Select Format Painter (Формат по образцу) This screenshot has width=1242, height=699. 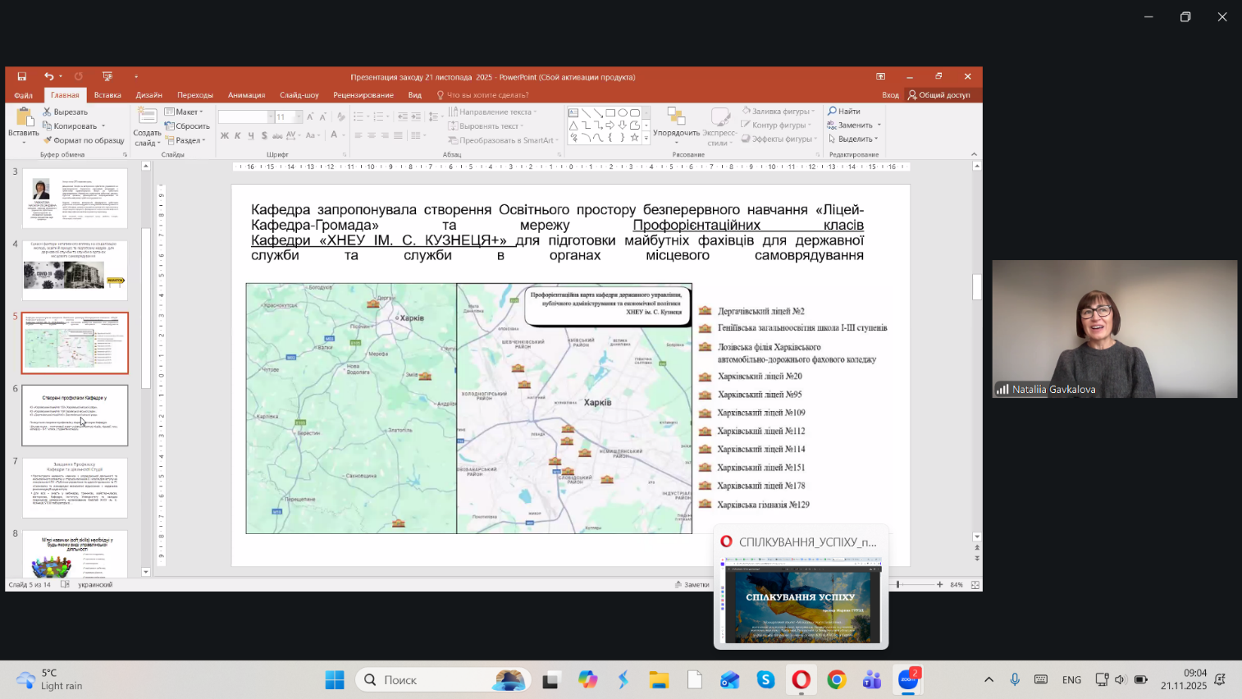84,140
